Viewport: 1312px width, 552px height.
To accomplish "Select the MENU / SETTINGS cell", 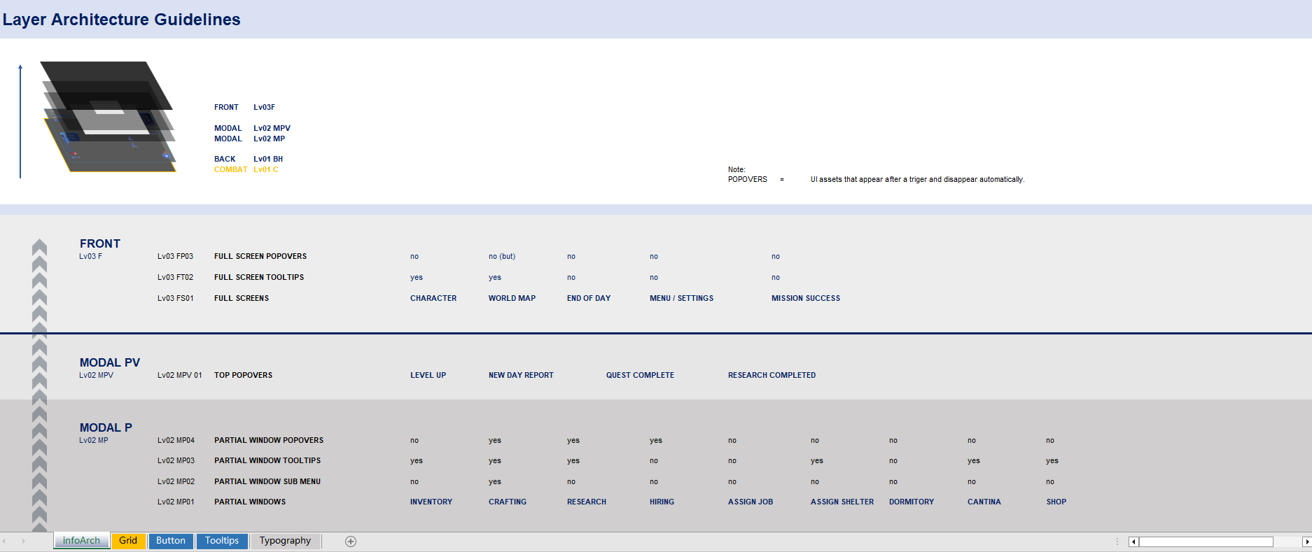I will (x=681, y=299).
